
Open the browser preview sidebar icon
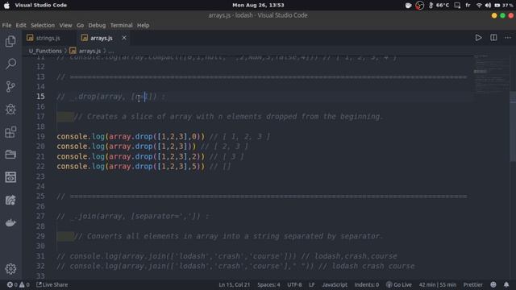(10, 177)
